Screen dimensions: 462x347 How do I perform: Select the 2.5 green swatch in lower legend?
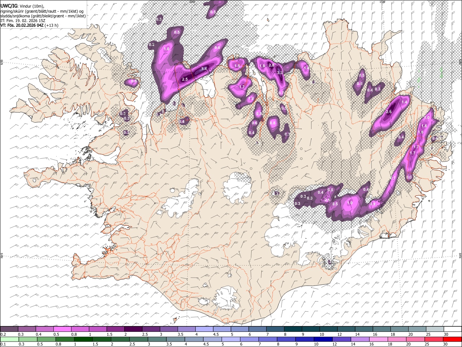(139, 339)
